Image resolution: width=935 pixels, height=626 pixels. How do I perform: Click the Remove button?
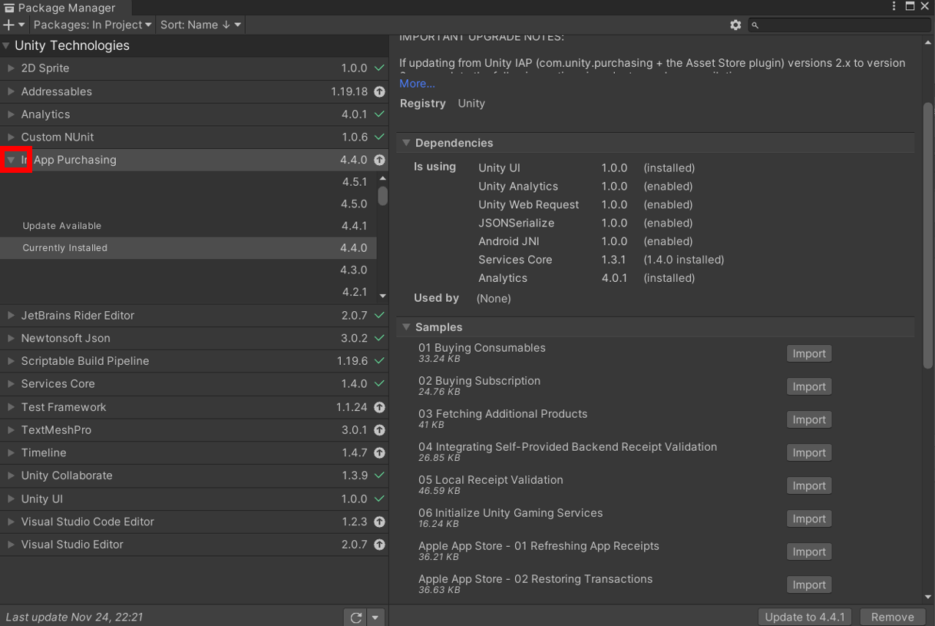[892, 617]
